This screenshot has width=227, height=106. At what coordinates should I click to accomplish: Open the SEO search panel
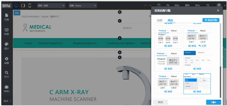pos(7,75)
